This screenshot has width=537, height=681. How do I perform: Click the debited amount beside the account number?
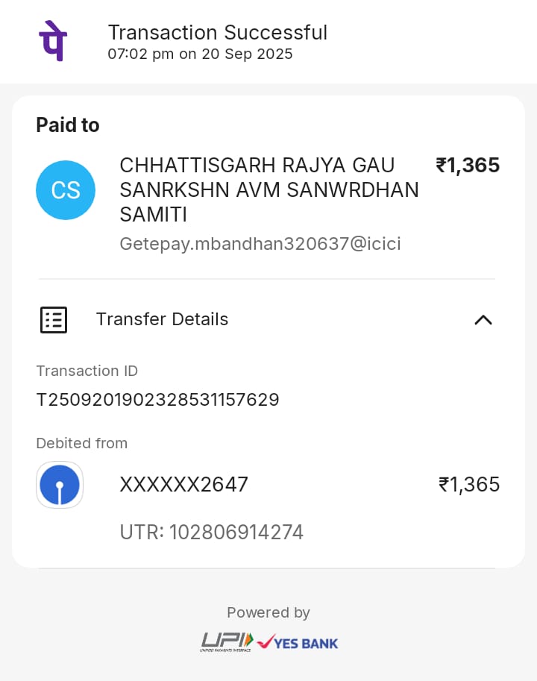468,485
